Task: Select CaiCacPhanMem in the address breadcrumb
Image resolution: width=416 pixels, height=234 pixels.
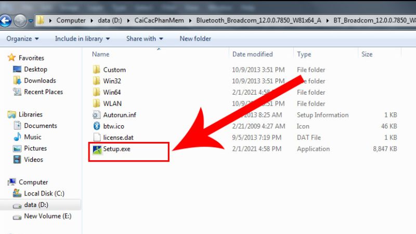Action: click(159, 20)
